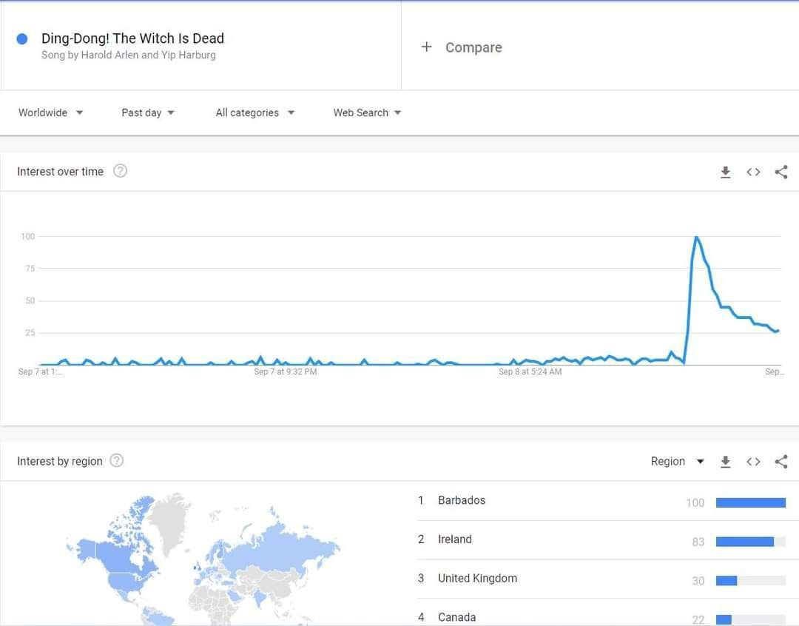Download the Interest over time data
This screenshot has height=626, width=799.
pyautogui.click(x=725, y=172)
